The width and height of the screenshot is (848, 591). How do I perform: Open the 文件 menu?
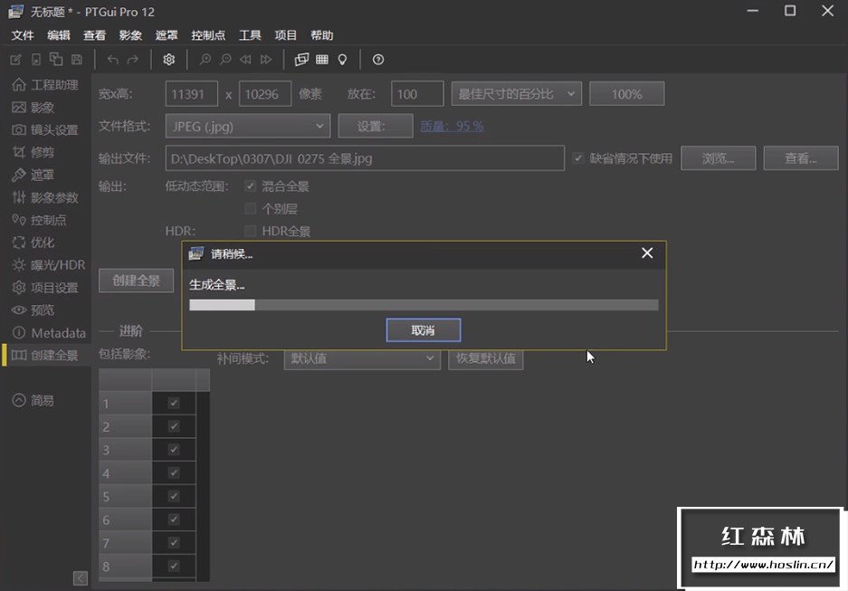tap(23, 35)
